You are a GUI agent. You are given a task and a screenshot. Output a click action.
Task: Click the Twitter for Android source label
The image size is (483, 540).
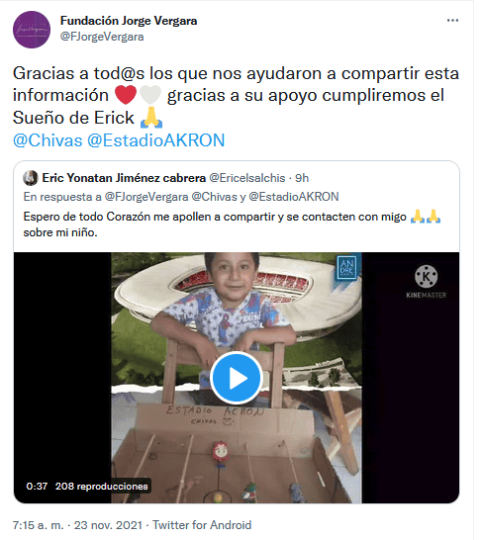coord(202,525)
